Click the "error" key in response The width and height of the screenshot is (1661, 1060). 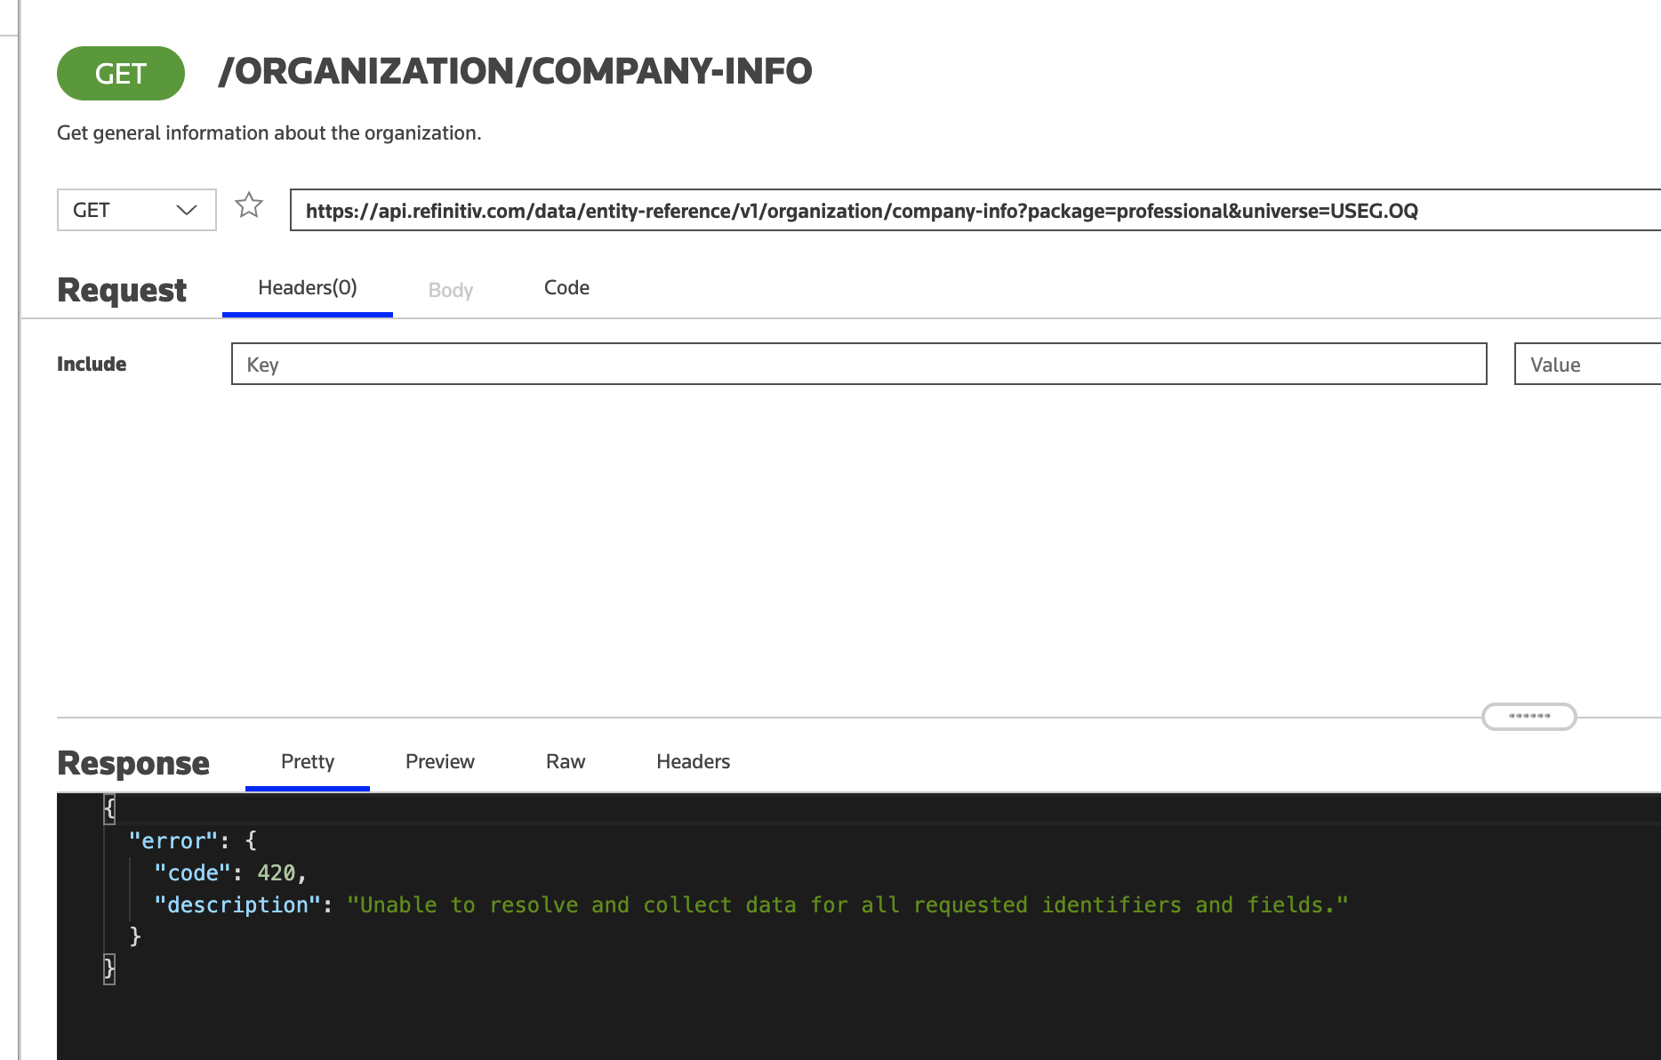(173, 841)
